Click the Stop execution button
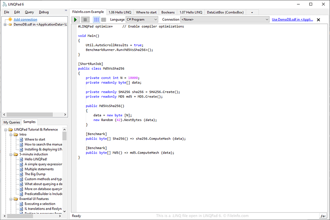 pyautogui.click(x=85, y=20)
